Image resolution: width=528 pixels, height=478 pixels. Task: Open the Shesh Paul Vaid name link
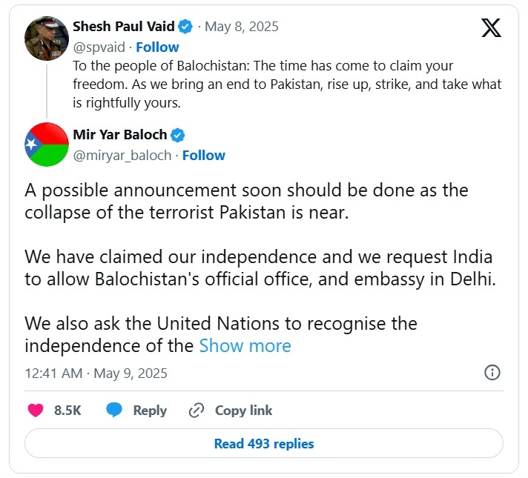(x=124, y=27)
